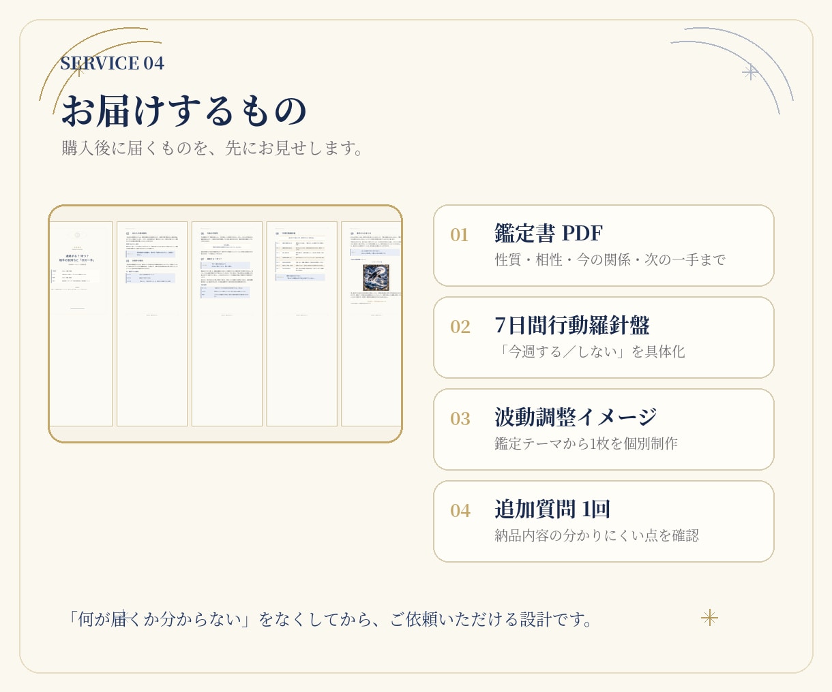Click the text '性質・相性・今の関係・次の一手まで'
The width and height of the screenshot is (832, 692).
[x=610, y=259]
